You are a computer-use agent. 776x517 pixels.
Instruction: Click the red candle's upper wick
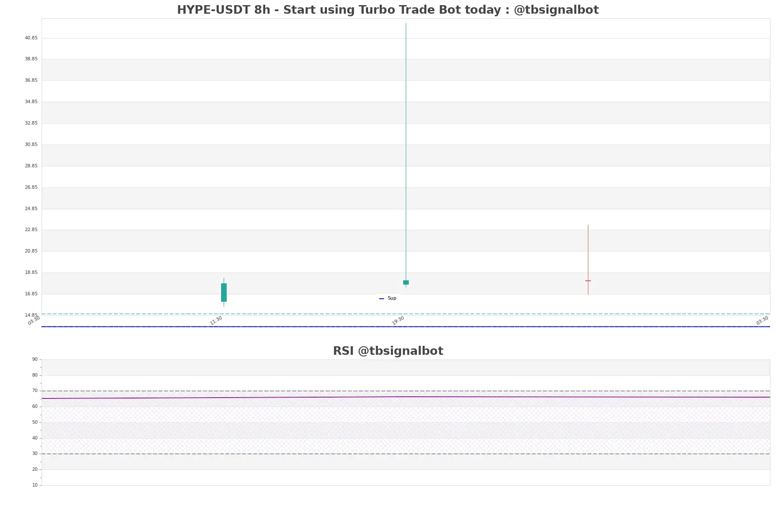588,253
